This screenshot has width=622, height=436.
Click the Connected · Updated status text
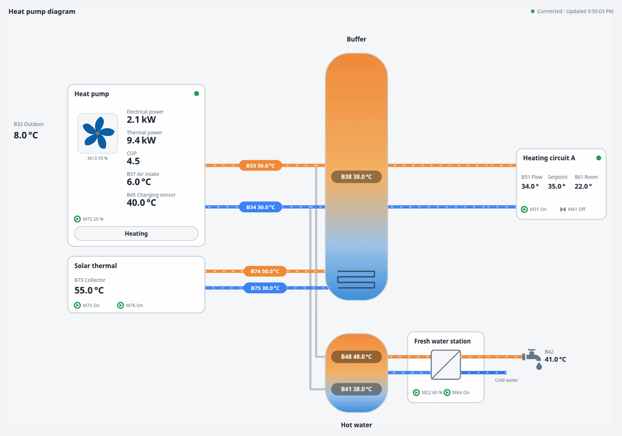click(x=575, y=12)
